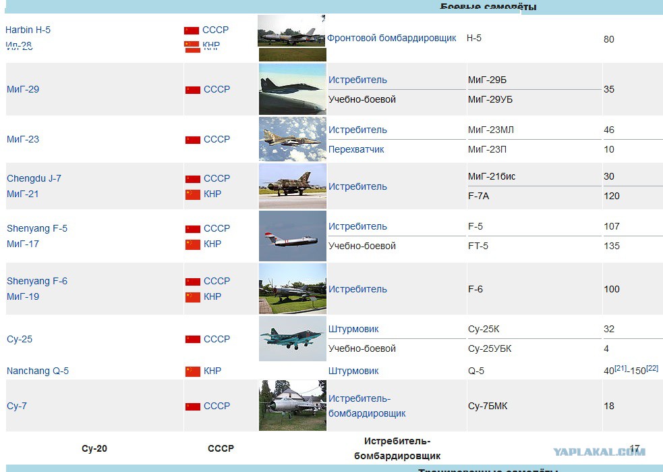Open the Су-7 aircraft link
Image resolution: width=663 pixels, height=472 pixels.
[x=16, y=406]
